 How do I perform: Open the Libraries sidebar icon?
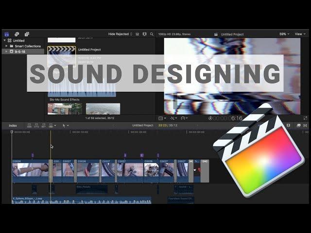tap(6, 34)
